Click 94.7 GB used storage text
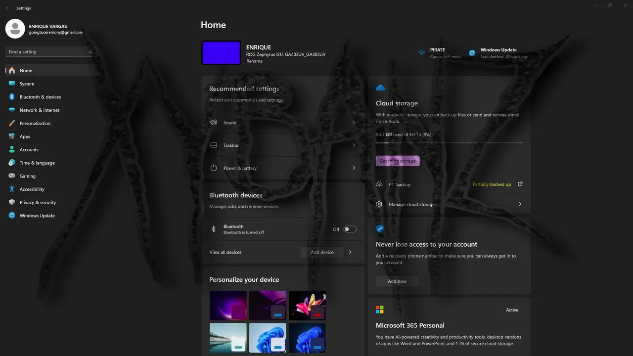Image resolution: width=633 pixels, height=356 pixels. click(x=404, y=134)
